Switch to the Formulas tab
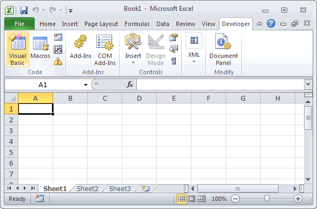The height and width of the screenshot is (209, 317). pyautogui.click(x=137, y=24)
